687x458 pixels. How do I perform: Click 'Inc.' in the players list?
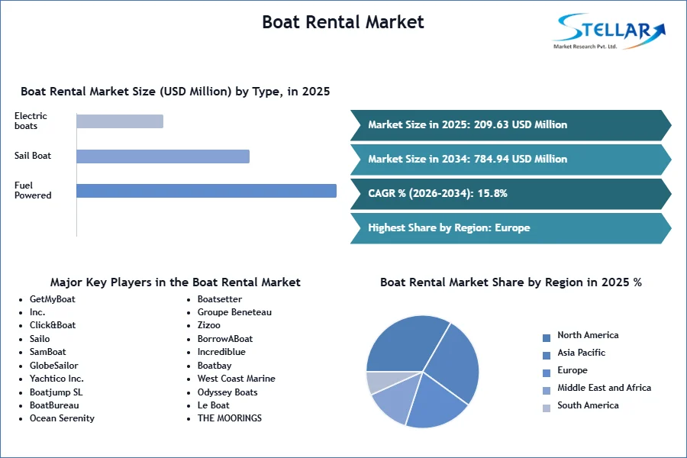pyautogui.click(x=37, y=312)
